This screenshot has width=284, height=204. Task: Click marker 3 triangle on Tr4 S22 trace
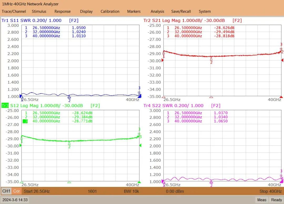pyautogui.click(x=281, y=176)
